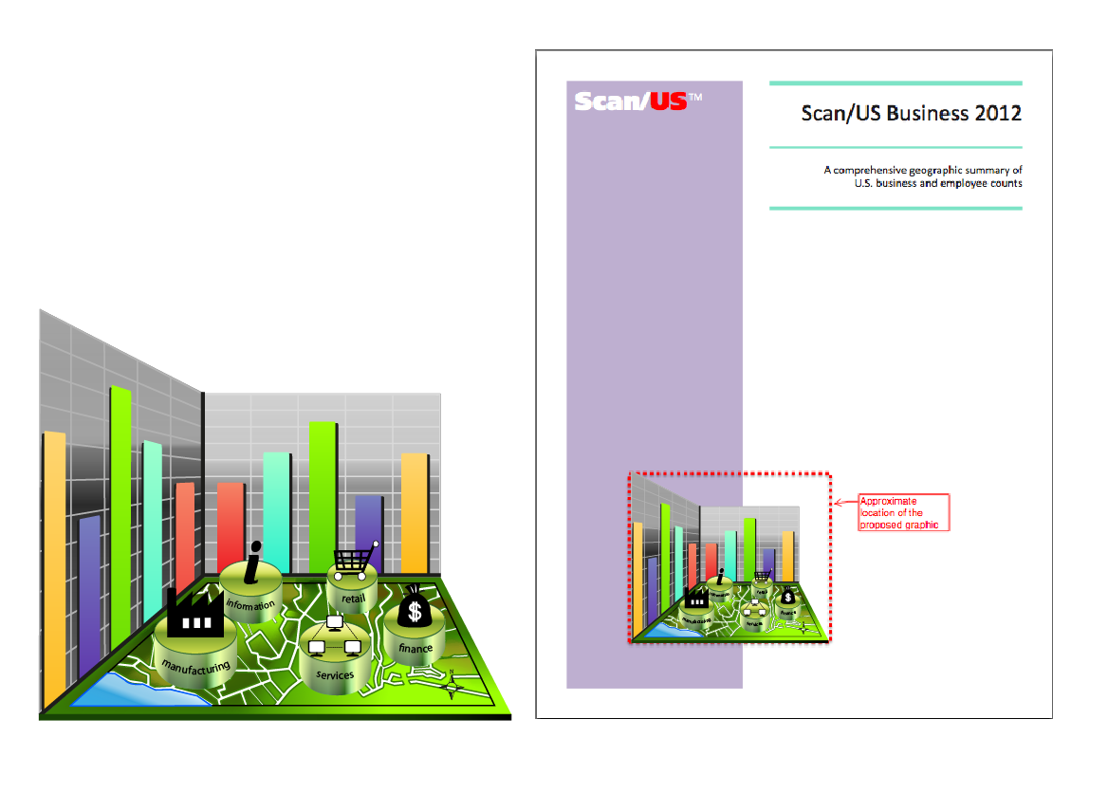The image size is (1108, 793).
Task: Click the Scan/US logo on cover page
Action: (x=638, y=101)
